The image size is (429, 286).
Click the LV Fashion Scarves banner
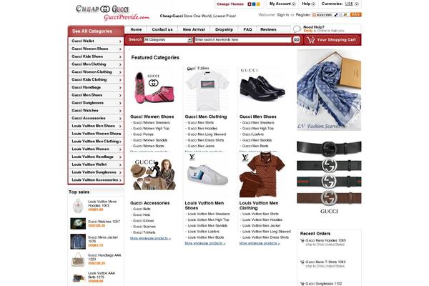[329, 90]
